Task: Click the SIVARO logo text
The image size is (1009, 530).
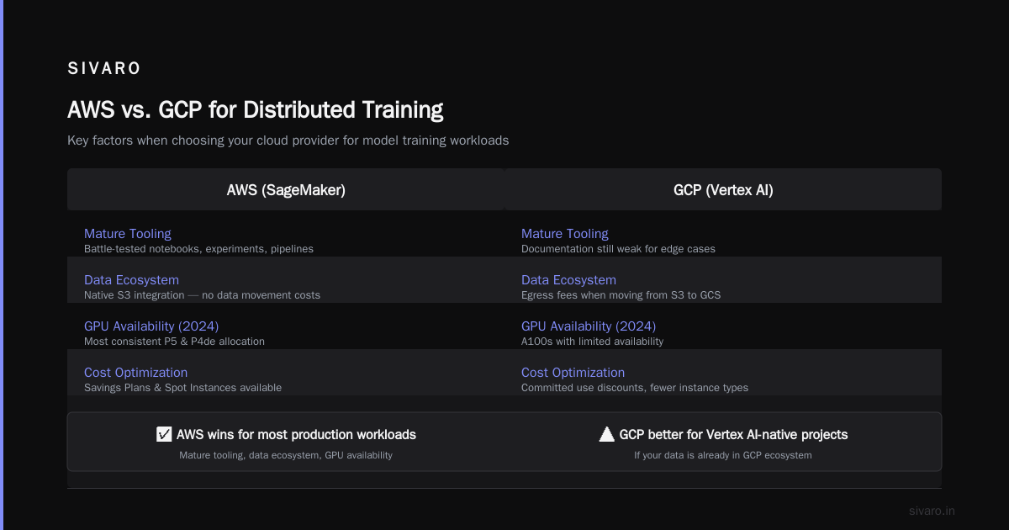Action: pyautogui.click(x=104, y=68)
